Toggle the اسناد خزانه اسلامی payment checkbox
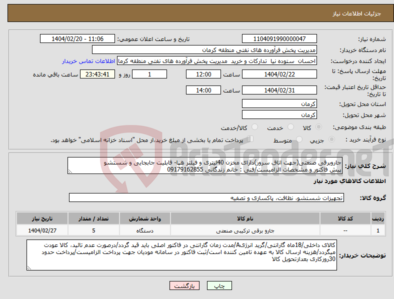394x299 pixels. click(250, 139)
